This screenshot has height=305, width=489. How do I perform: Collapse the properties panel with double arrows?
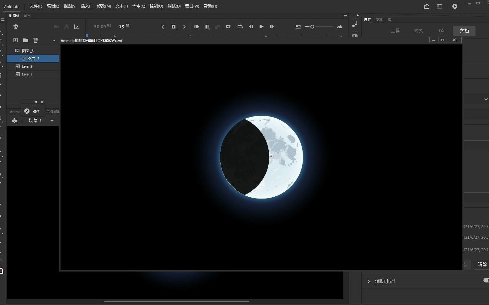pos(358,15)
